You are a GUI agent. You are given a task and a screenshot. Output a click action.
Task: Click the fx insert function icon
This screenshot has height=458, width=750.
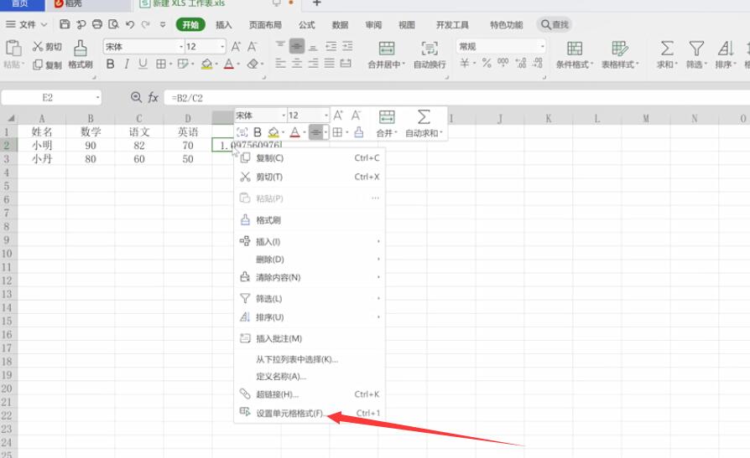pyautogui.click(x=153, y=97)
